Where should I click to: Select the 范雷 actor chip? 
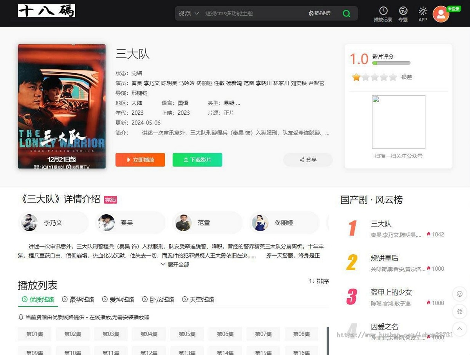click(x=207, y=223)
